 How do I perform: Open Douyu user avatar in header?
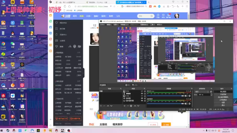click(x=177, y=16)
